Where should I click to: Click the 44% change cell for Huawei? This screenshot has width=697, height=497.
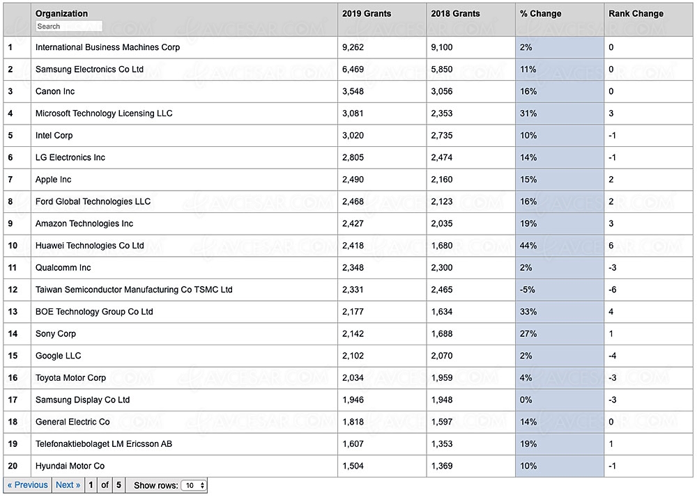click(560, 246)
